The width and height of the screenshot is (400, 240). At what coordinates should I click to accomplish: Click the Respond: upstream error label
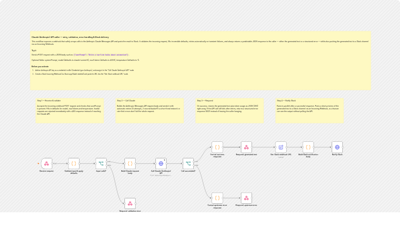click(246, 205)
